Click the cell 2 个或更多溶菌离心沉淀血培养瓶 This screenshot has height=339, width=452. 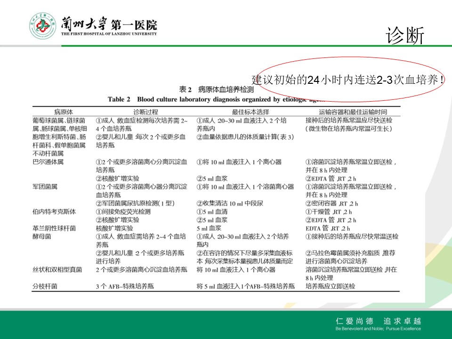(142, 269)
